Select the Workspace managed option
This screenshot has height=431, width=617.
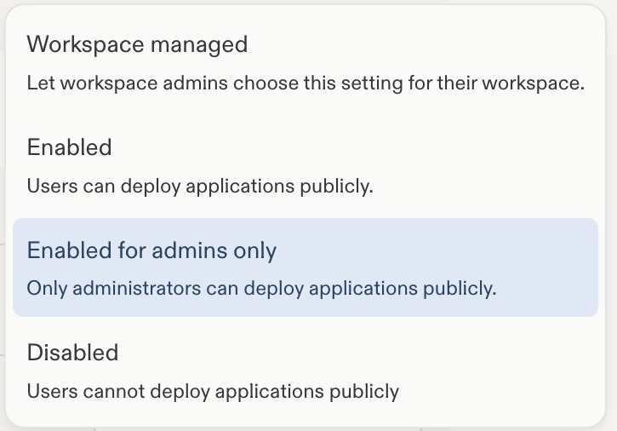(306, 62)
